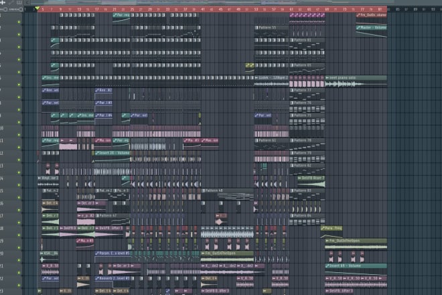Open the Pattern 55 clip menu icon
Viewport: 442px width, 295px height.
256,27
